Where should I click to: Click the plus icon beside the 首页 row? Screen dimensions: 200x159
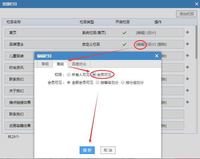[187, 32]
